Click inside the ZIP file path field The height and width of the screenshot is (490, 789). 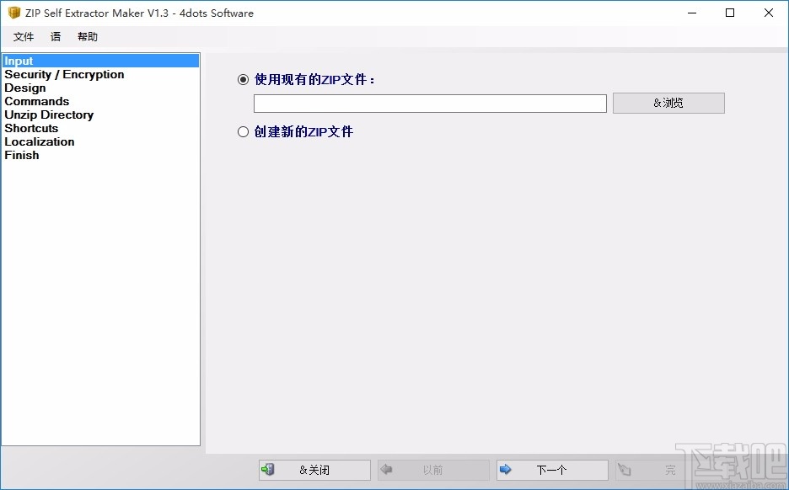pyautogui.click(x=429, y=103)
